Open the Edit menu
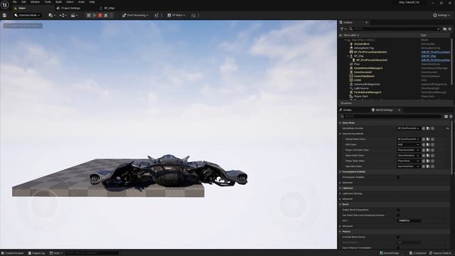This screenshot has width=455, height=256. tap(23, 2)
